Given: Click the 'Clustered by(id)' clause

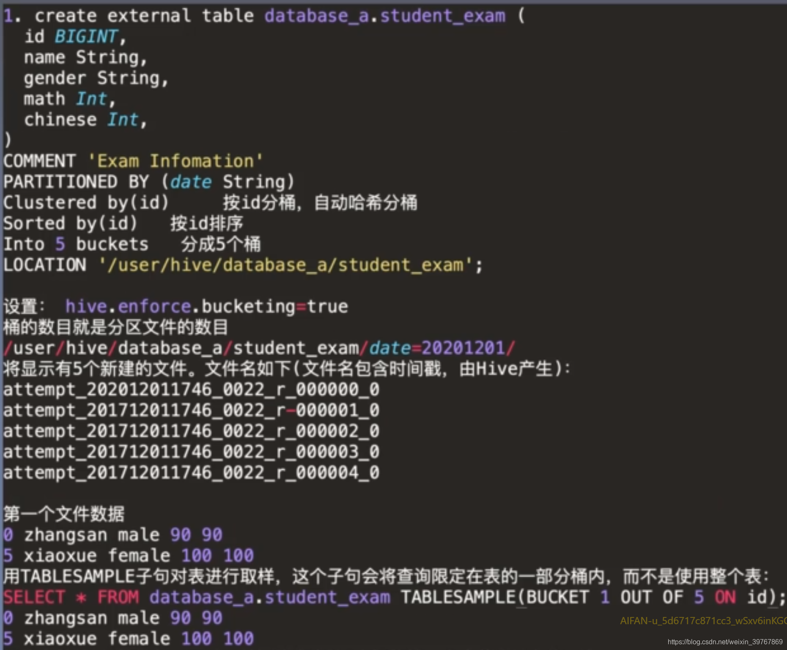Looking at the screenshot, I should [x=86, y=203].
